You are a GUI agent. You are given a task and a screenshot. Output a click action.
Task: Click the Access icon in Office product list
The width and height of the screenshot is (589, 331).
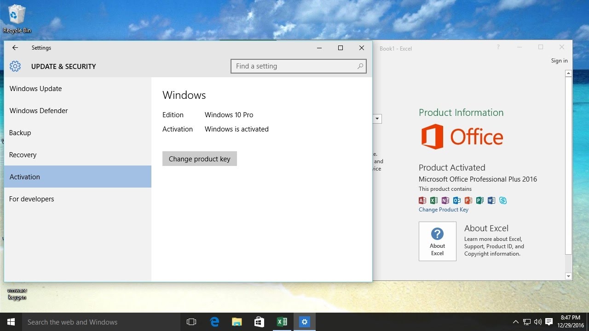click(422, 200)
